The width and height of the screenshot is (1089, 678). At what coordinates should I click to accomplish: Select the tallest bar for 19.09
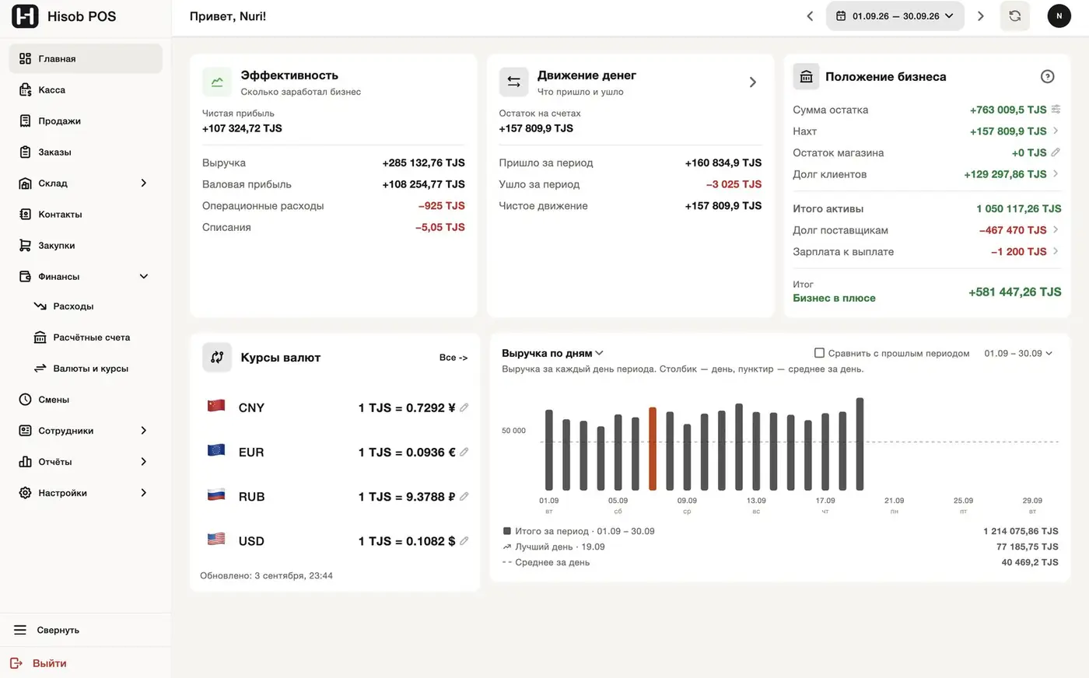click(860, 444)
